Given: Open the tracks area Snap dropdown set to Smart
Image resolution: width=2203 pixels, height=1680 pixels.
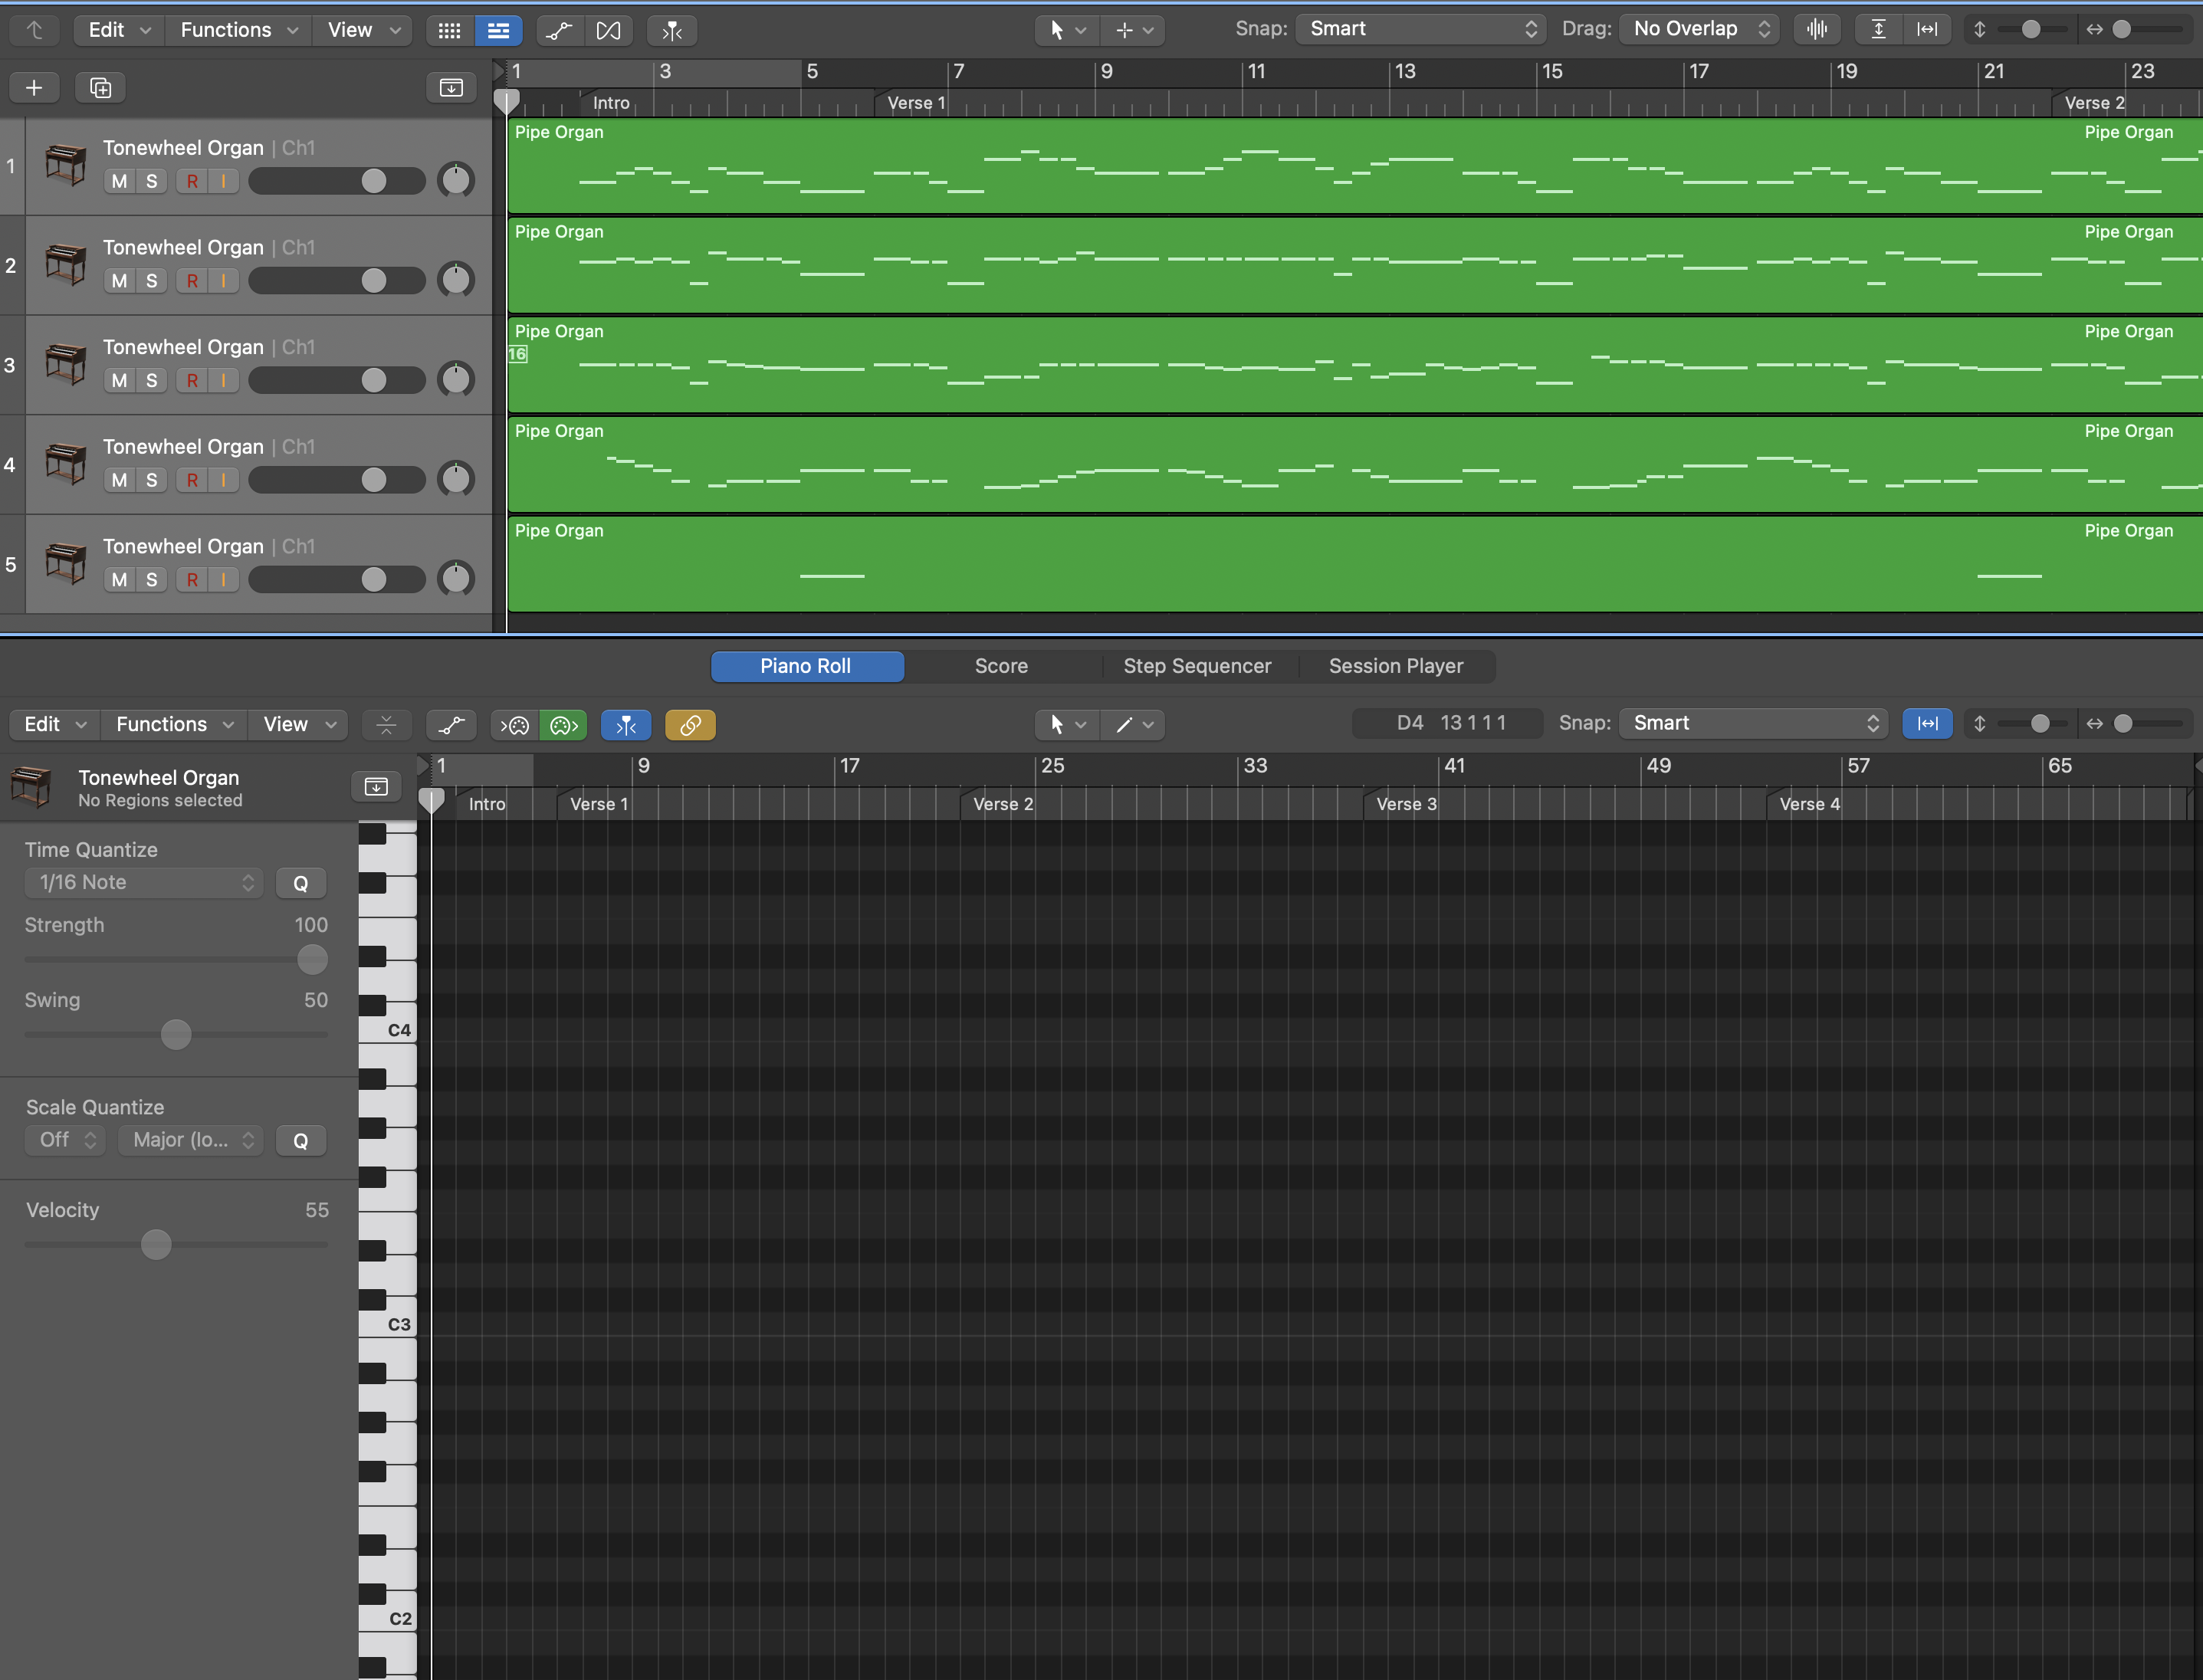Looking at the screenshot, I should 1420,29.
